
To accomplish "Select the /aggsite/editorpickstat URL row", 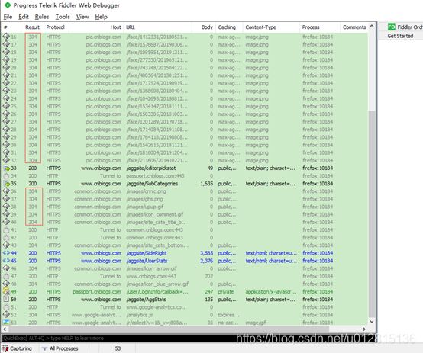I will coord(185,168).
